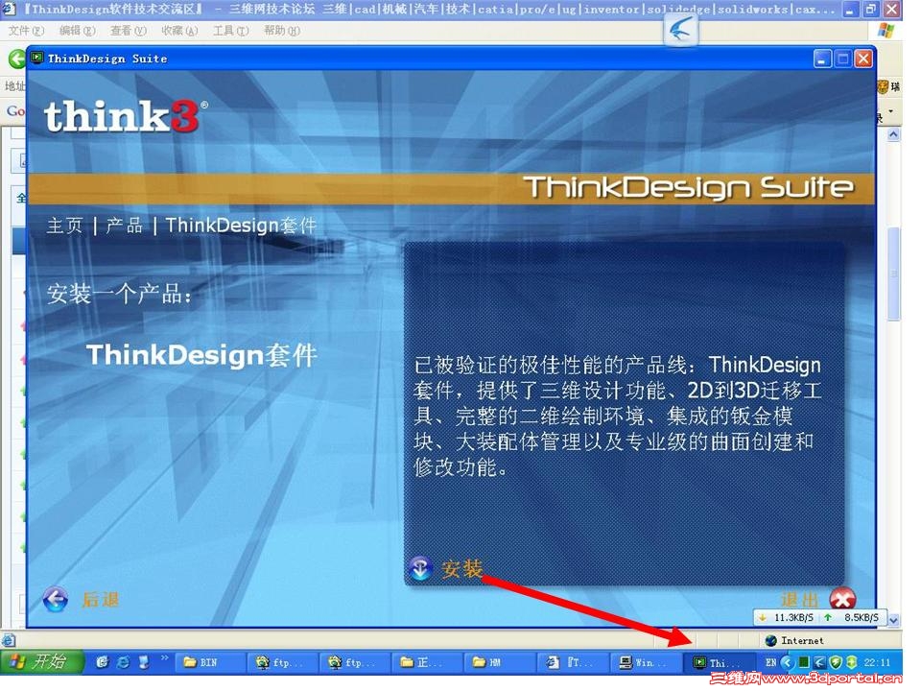This screenshot has height=691, width=921.
Task: Open browser 文件 menu
Action: coord(26,31)
